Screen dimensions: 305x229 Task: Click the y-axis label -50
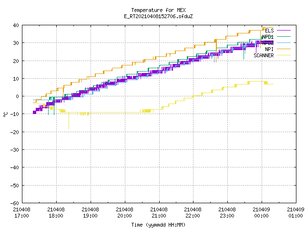point(15,186)
